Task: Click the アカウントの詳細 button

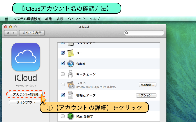Action: click(x=26, y=94)
